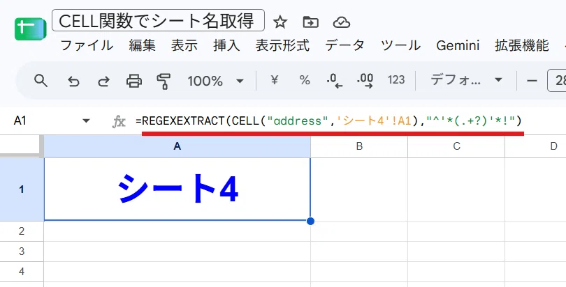Open the name box dropdown arrow
The height and width of the screenshot is (287, 566).
tap(86, 121)
